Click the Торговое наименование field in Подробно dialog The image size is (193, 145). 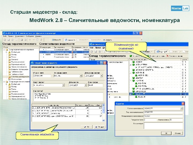click(x=163, y=112)
